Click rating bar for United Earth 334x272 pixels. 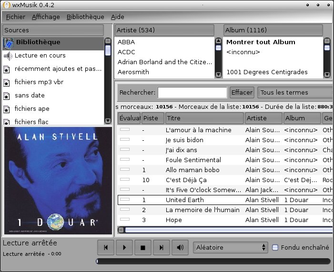pyautogui.click(x=125, y=199)
